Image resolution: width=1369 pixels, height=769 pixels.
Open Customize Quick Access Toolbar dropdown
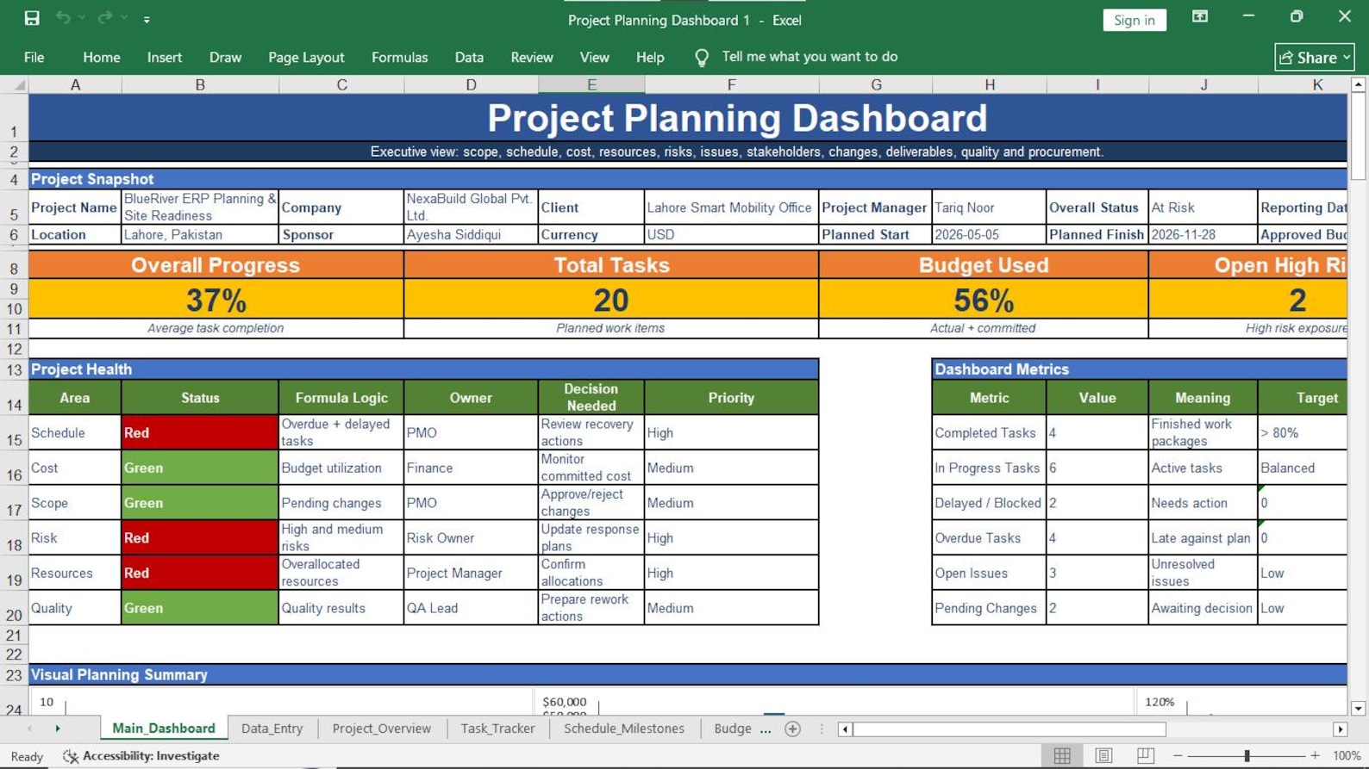147,19
